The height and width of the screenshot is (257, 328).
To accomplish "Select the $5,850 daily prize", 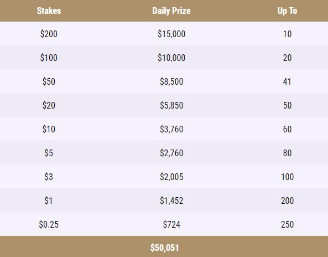I will 171,105.
